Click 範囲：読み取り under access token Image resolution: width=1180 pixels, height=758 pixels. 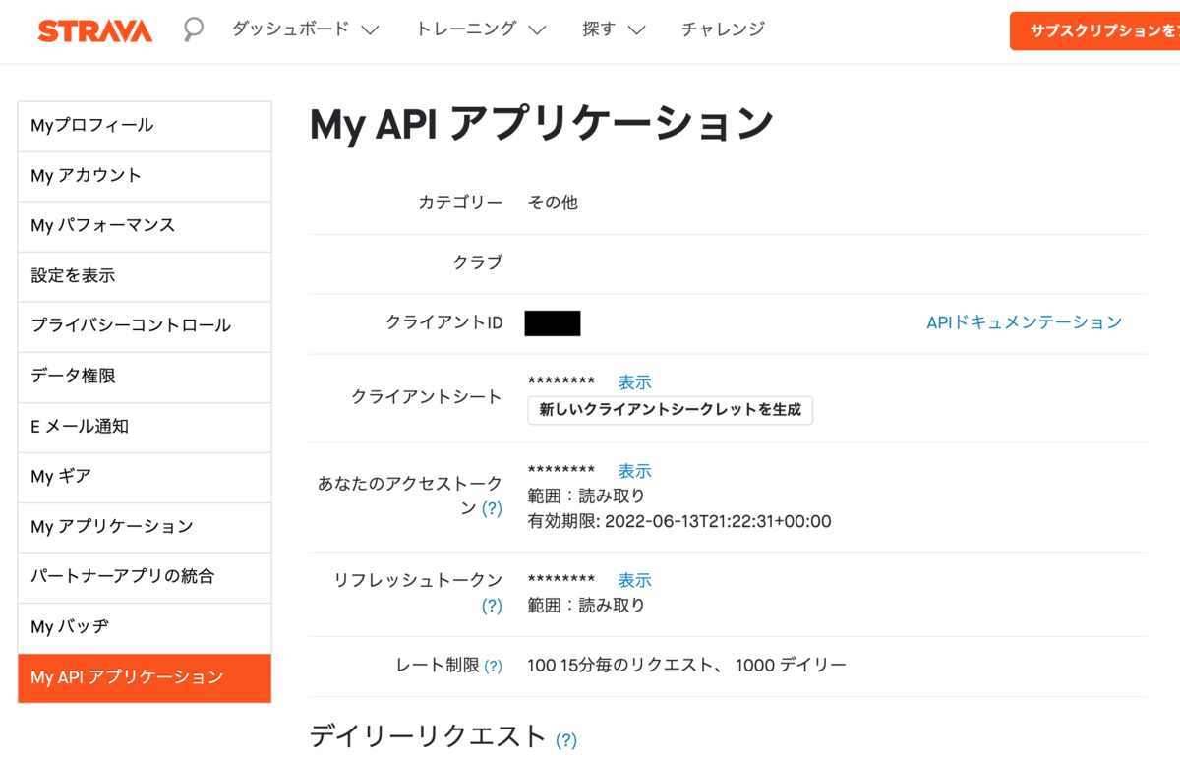tap(586, 496)
